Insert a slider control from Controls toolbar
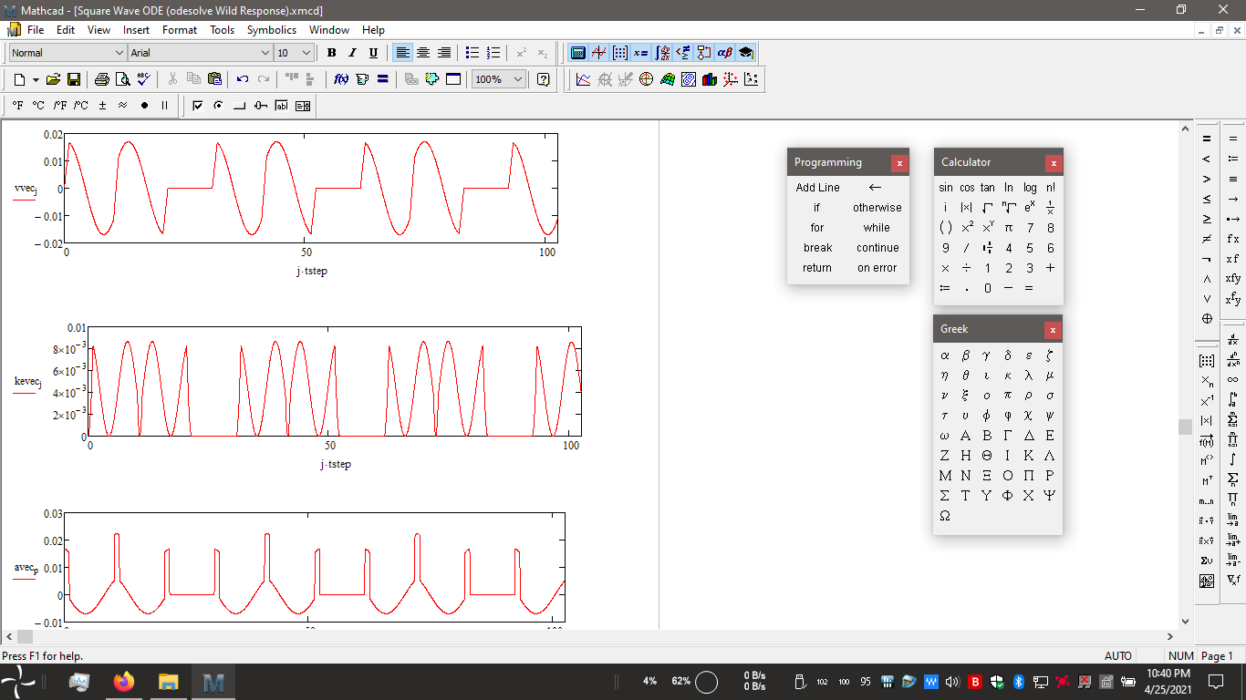Screen dimensions: 1246x700 (x=261, y=107)
